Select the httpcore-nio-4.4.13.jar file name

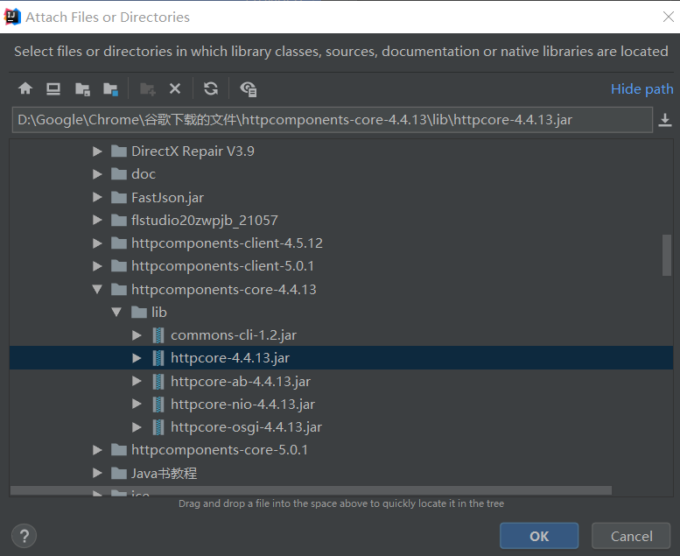click(243, 405)
